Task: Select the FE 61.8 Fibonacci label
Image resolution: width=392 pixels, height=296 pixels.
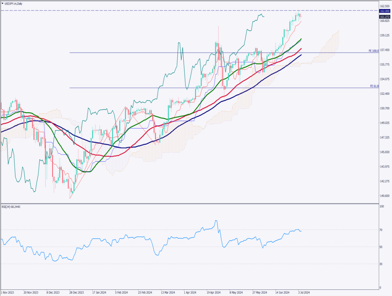Action: pos(374,86)
